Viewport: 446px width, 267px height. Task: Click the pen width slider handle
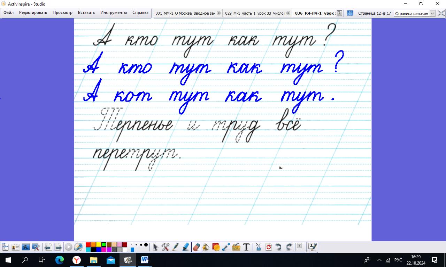[x=132, y=250]
